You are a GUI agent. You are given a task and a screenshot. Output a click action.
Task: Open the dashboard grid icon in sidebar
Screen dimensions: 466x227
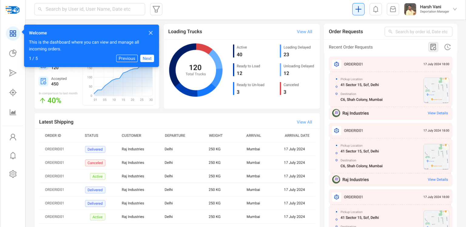[13, 34]
